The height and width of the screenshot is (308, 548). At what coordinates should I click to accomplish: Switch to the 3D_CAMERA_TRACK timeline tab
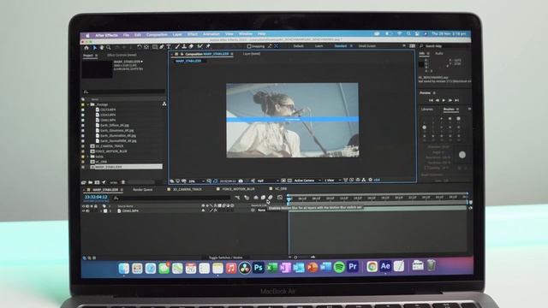click(188, 189)
